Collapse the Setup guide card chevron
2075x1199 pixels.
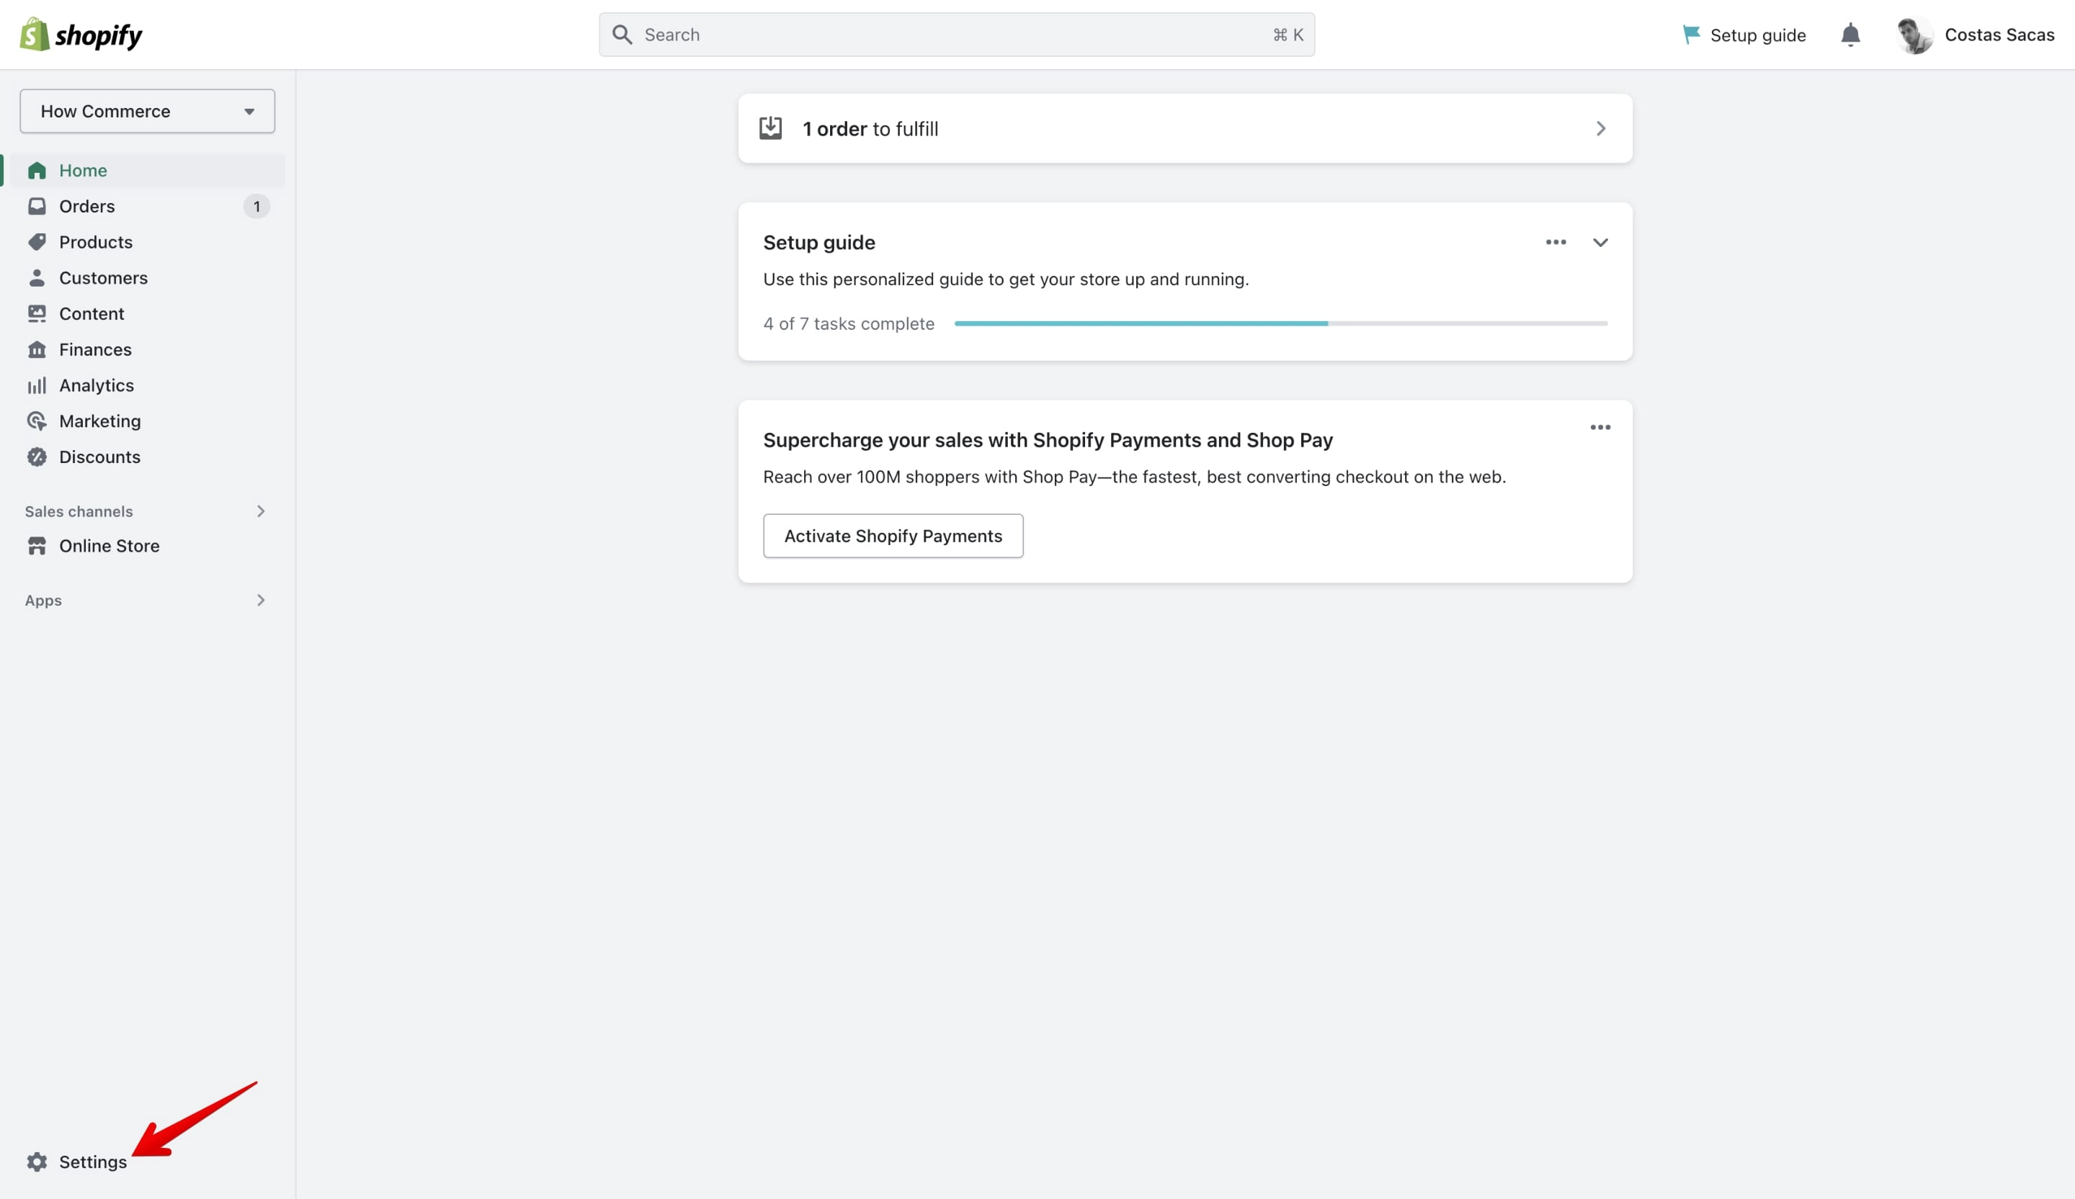1600,242
